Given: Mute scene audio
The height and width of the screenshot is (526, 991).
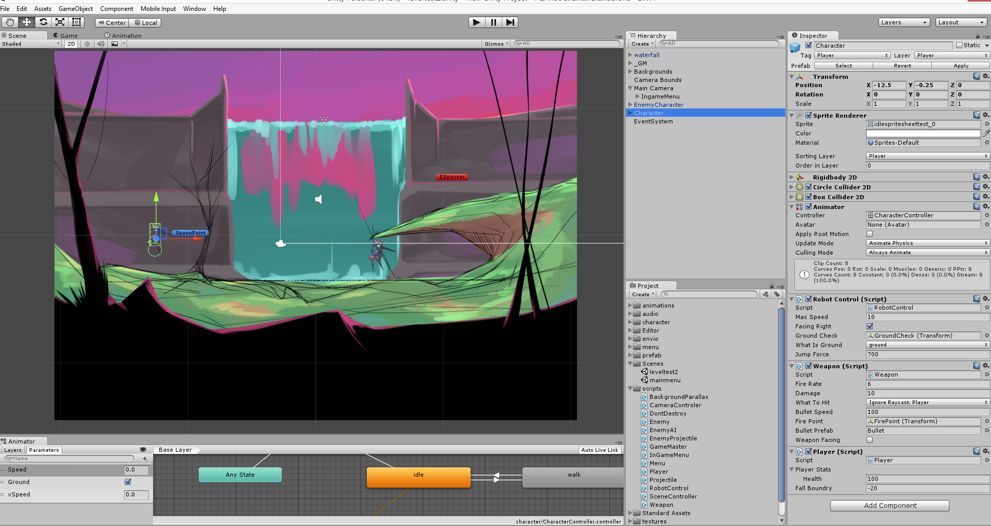Looking at the screenshot, I should (101, 44).
